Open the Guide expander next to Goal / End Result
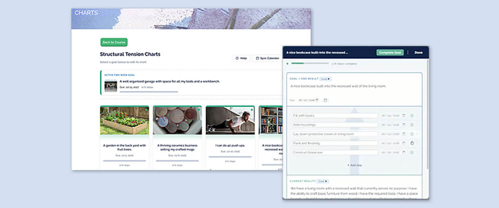499x208 pixels. click(325, 78)
